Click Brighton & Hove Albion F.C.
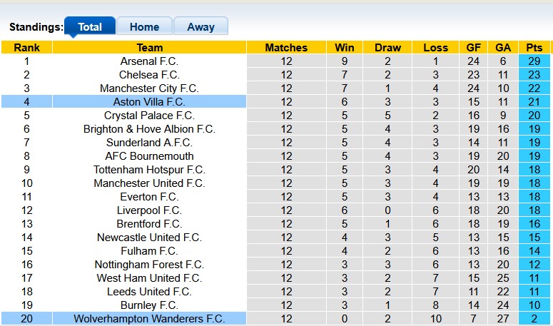This screenshot has height=326, width=553. 150,129
